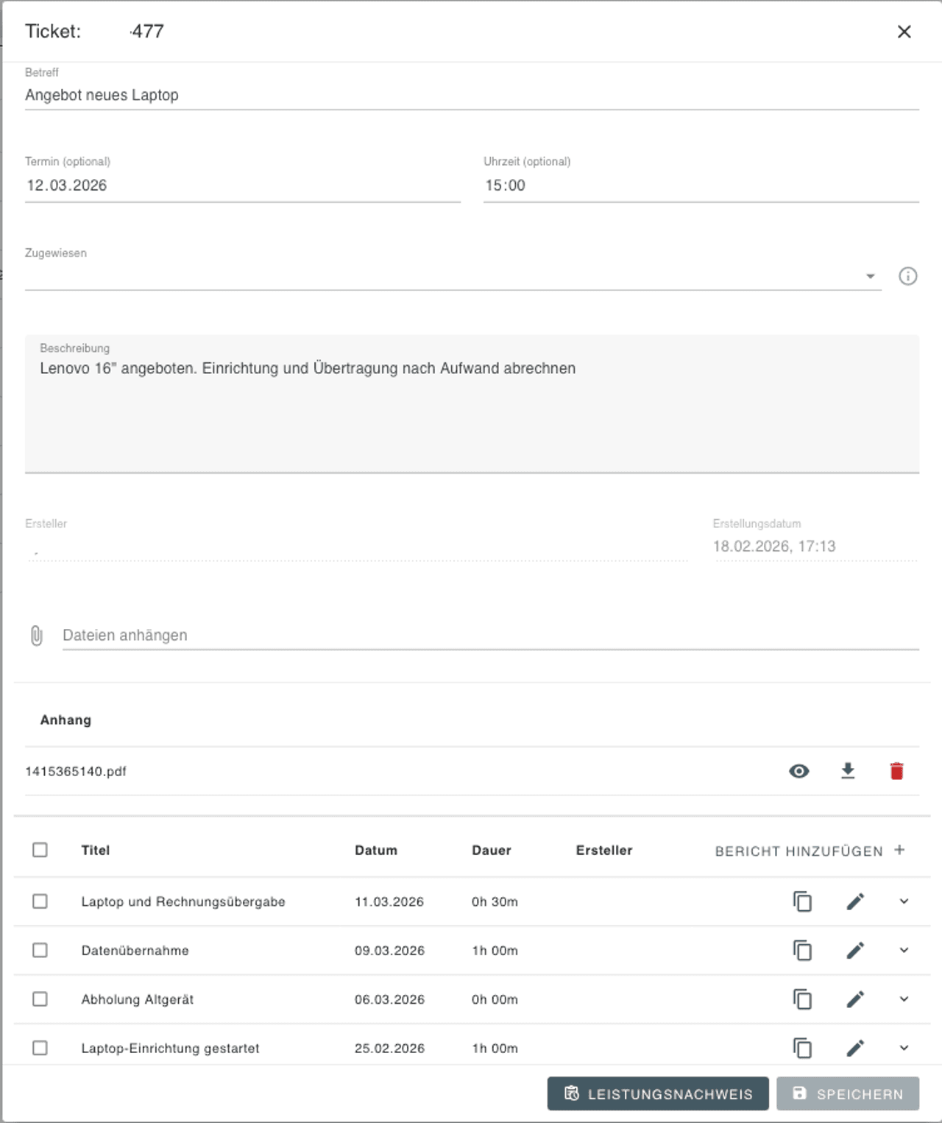Click the Leistungsnachweis button

point(658,1094)
